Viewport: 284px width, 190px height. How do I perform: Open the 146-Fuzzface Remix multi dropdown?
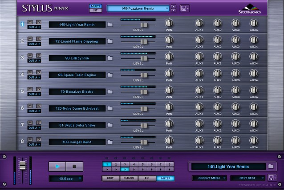pyautogui.click(x=138, y=8)
